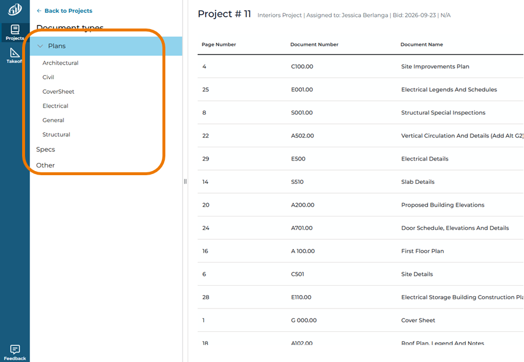Go Back to Projects link
Image resolution: width=524 pixels, height=362 pixels.
68,10
